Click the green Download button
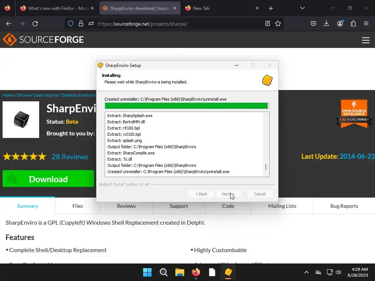This screenshot has height=281, width=375. pos(48,179)
